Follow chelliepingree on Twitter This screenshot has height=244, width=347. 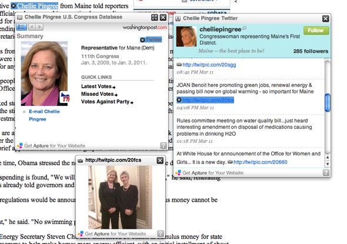click(316, 31)
